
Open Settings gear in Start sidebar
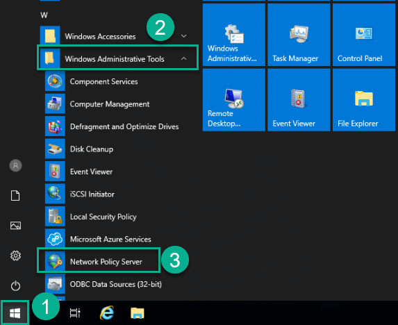[x=15, y=256]
